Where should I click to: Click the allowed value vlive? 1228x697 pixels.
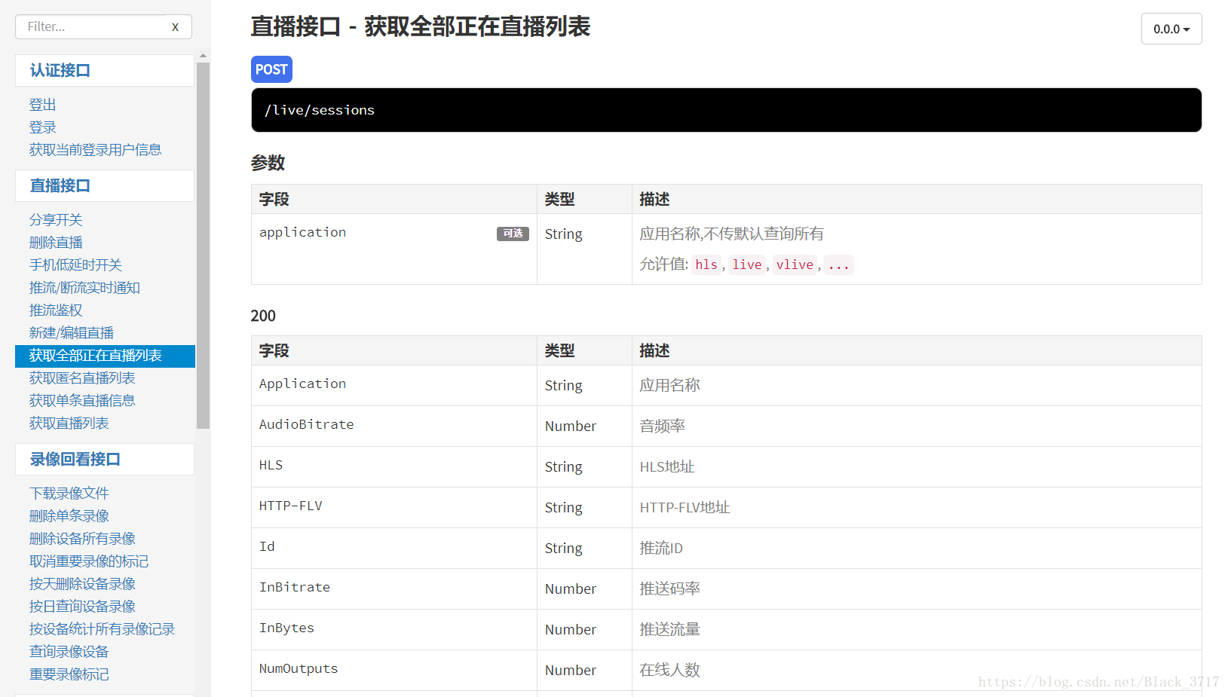[795, 264]
